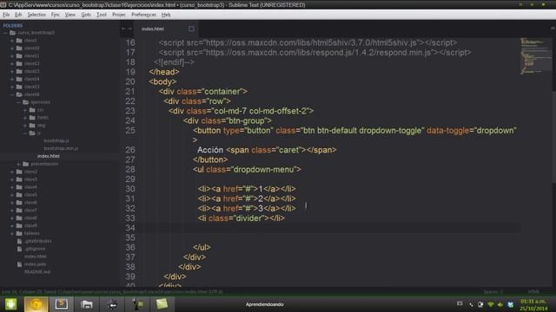The image size is (556, 312).
Task: Expand the css folder
Action: pos(25,110)
